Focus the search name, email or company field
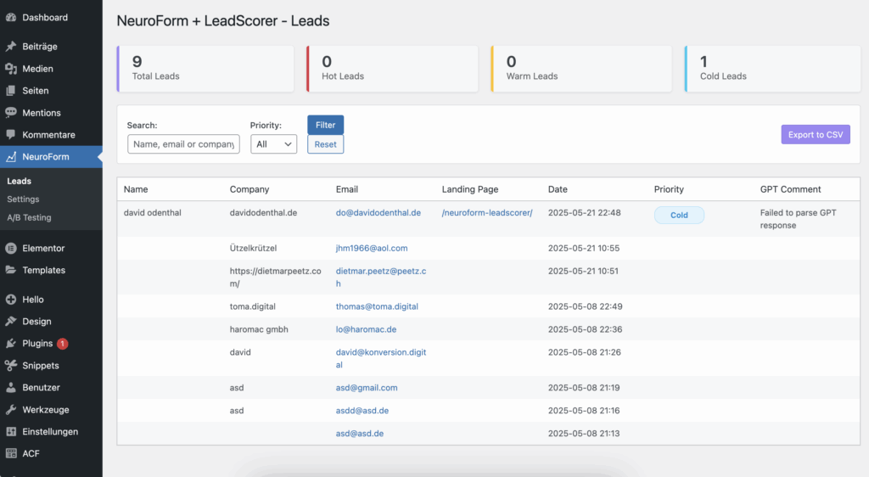869x477 pixels. click(x=183, y=144)
